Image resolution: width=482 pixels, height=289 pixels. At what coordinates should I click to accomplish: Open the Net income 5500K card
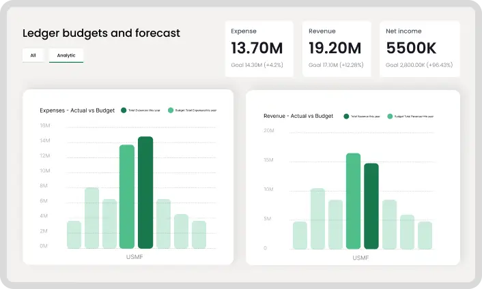tap(419, 48)
